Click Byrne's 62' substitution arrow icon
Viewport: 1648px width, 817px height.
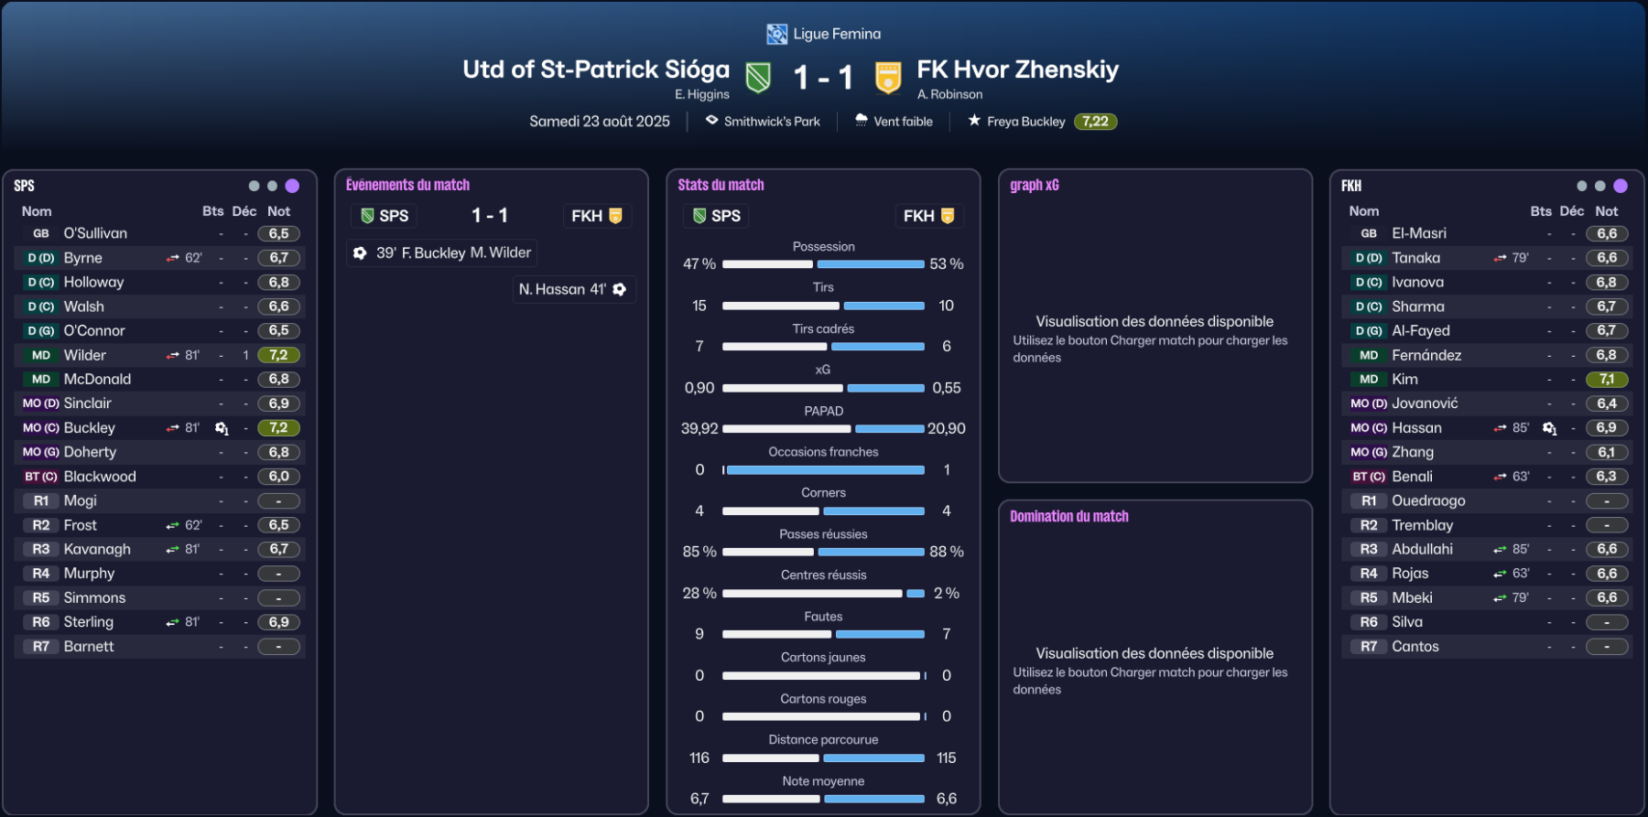172,259
